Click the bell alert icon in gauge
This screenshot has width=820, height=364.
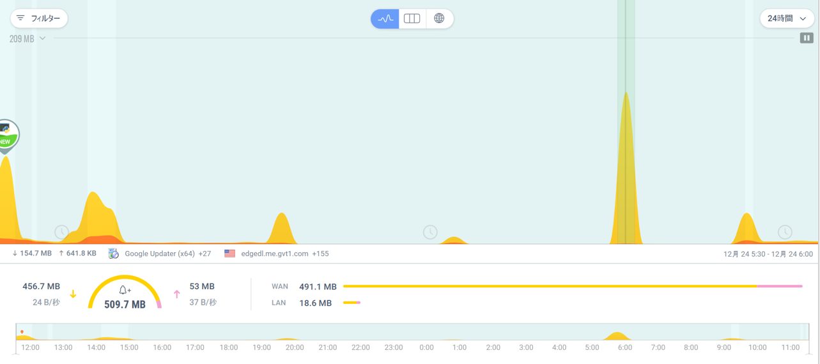pos(125,290)
